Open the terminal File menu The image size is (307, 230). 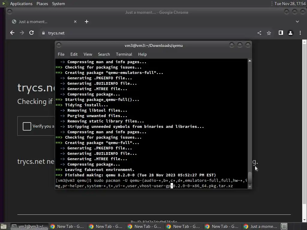tap(61, 54)
